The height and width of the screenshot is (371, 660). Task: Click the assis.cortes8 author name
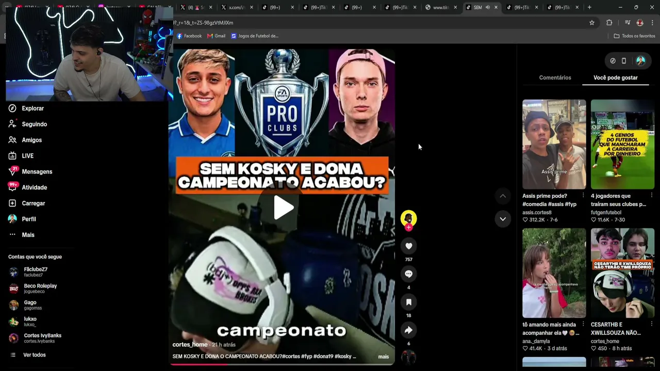(x=537, y=212)
